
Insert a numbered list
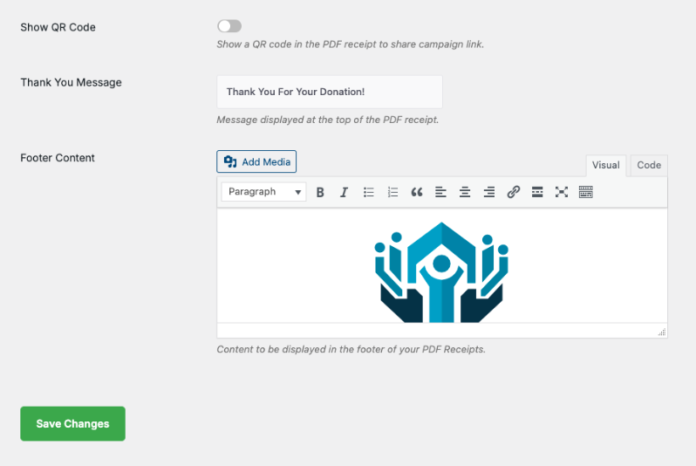point(392,192)
